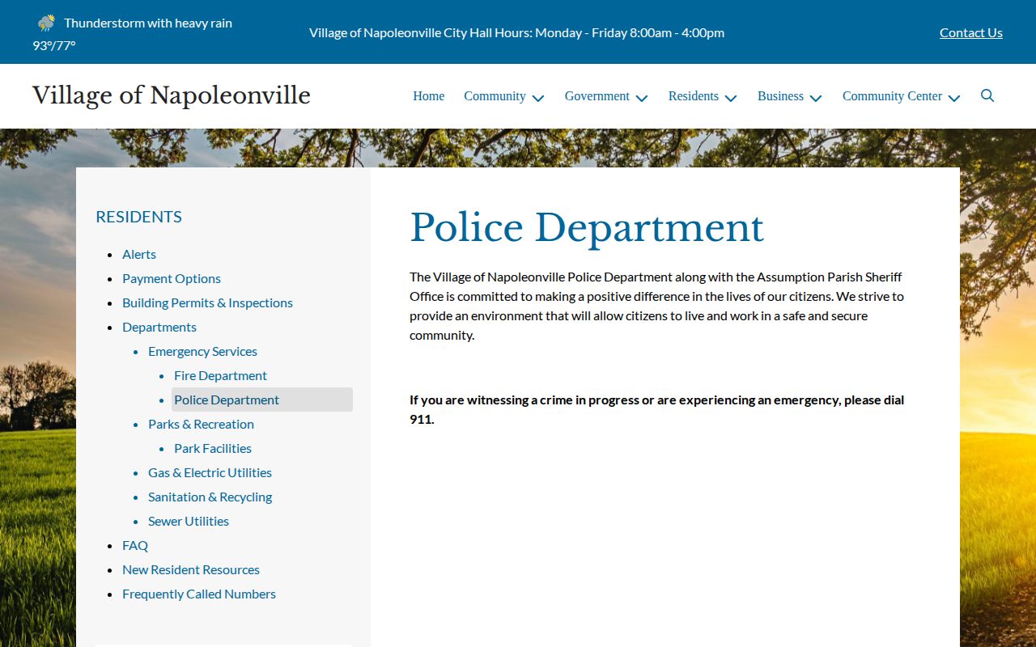
Task: Select the highlighted Police Department item
Action: pyautogui.click(x=262, y=400)
